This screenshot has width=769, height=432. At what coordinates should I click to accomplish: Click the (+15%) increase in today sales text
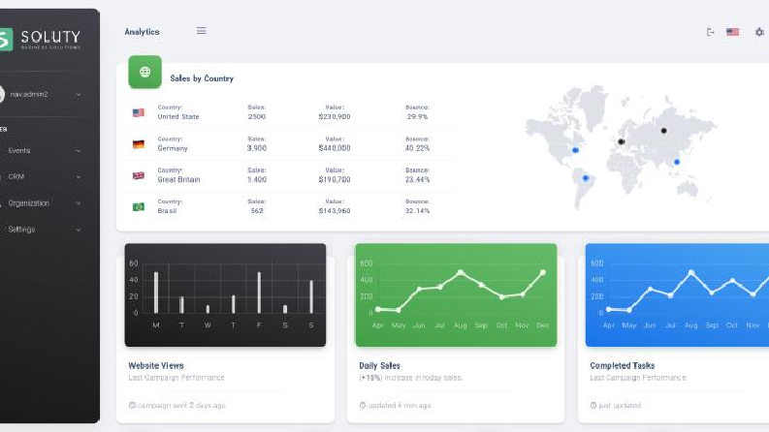click(x=410, y=378)
